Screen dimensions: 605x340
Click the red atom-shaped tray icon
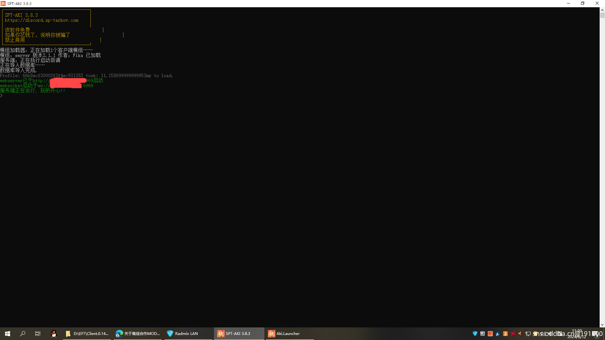(513, 334)
